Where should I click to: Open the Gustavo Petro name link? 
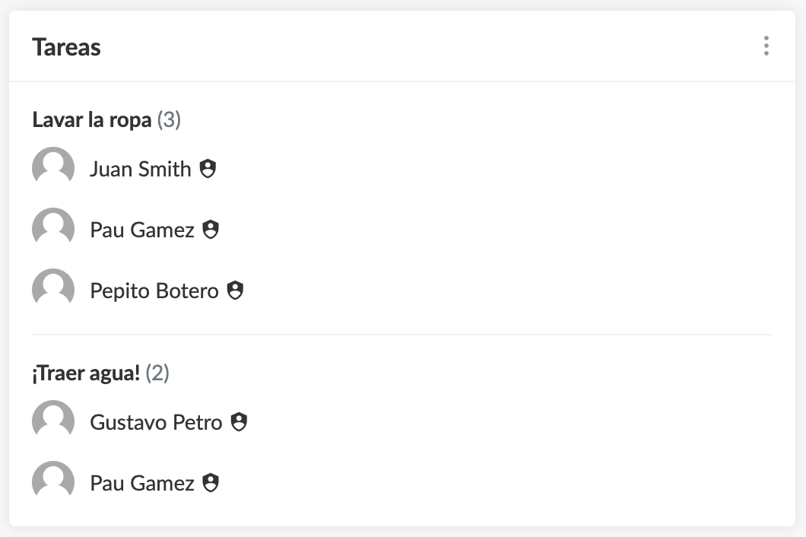156,422
